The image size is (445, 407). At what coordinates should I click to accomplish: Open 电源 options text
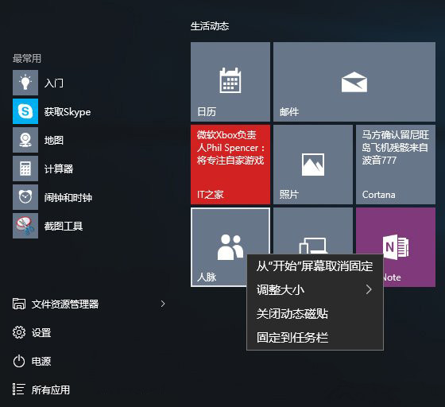click(x=41, y=362)
